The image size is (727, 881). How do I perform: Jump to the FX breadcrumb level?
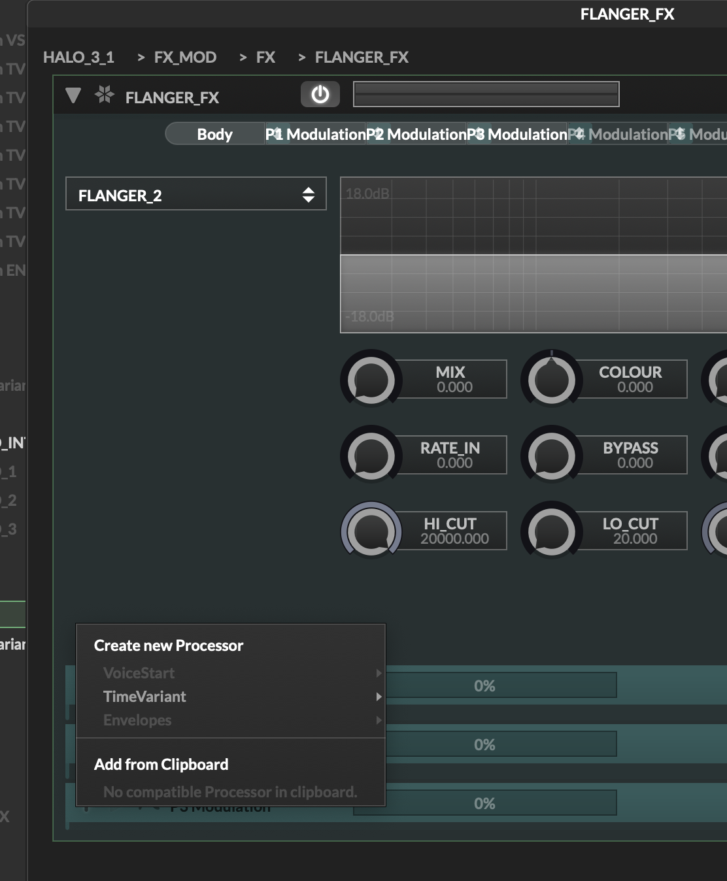(x=265, y=58)
